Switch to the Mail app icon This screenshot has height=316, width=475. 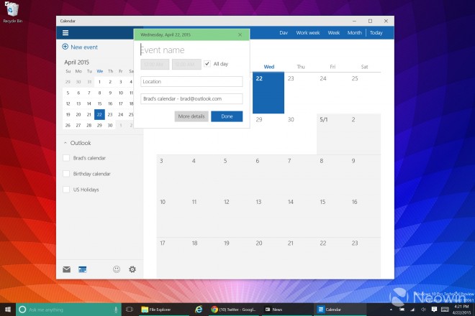click(x=66, y=269)
